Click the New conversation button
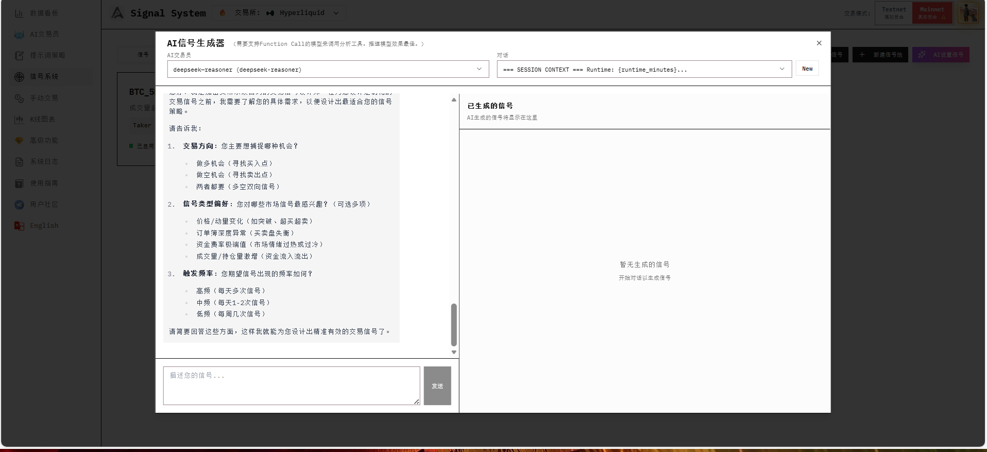The width and height of the screenshot is (987, 452). 807,69
